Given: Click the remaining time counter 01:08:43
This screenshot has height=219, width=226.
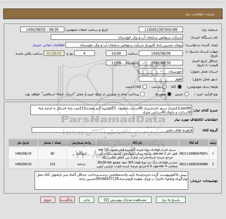Looking at the screenshot, I should tap(54, 53).
